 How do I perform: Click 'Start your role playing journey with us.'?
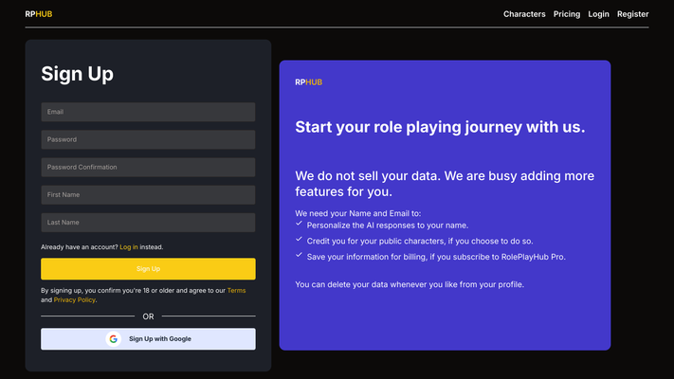[x=440, y=127]
